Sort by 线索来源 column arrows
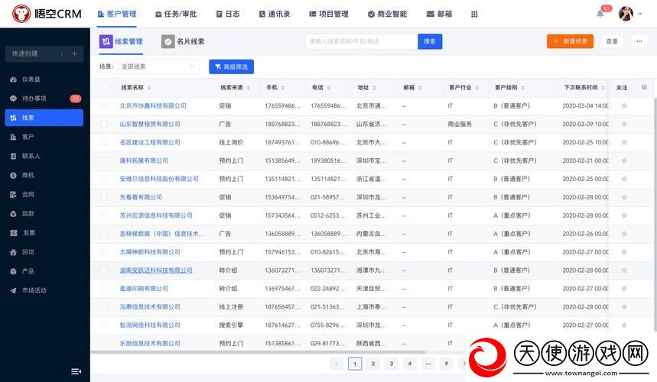The height and width of the screenshot is (382, 657). click(249, 87)
